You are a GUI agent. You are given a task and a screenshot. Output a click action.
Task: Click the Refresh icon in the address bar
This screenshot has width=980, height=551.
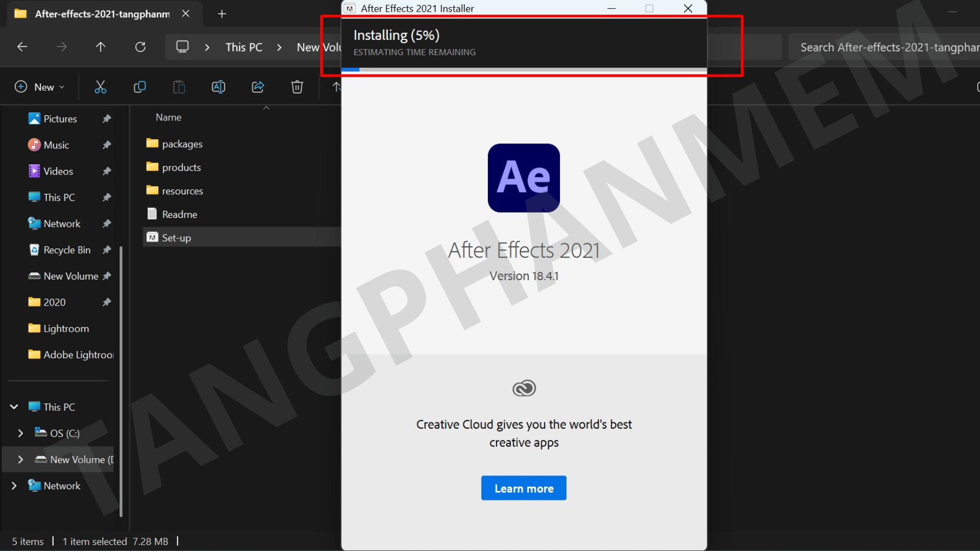[140, 46]
